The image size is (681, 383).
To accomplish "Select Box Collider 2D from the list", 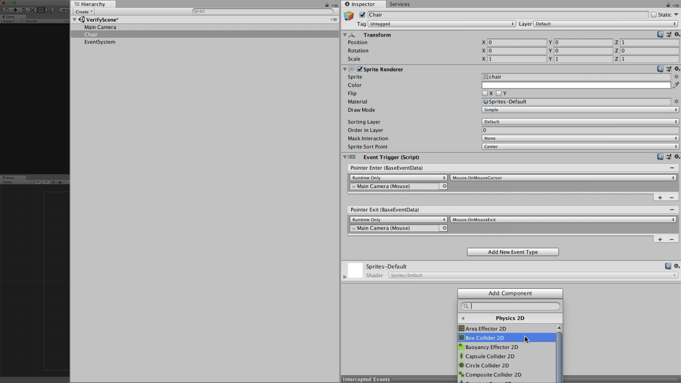I will pos(485,338).
